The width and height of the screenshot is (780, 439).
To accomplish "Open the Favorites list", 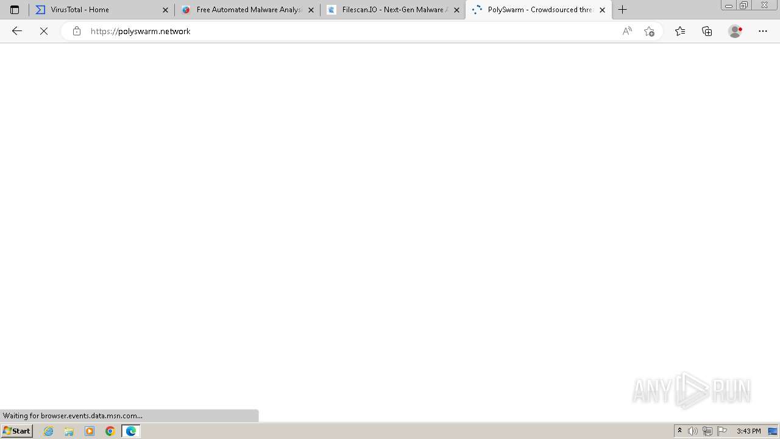I will [680, 31].
